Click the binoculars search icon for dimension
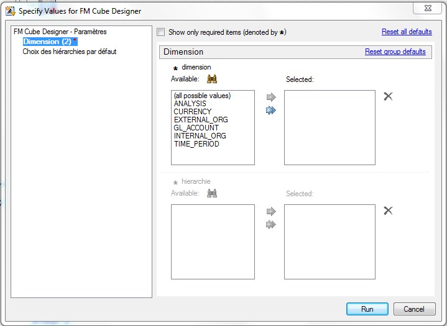The width and height of the screenshot is (447, 326). 212,79
